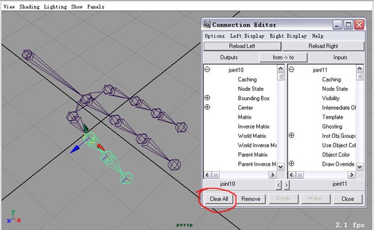
Task: Open the Left Display menu
Action: point(247,36)
